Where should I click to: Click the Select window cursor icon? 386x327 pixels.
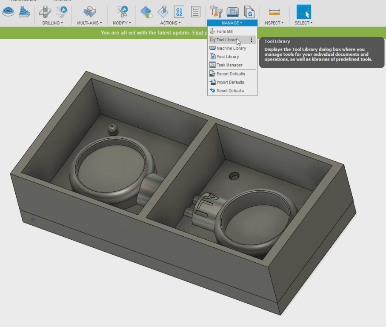tap(304, 11)
